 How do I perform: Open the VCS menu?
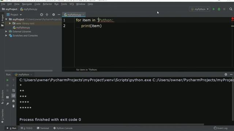point(72,4)
